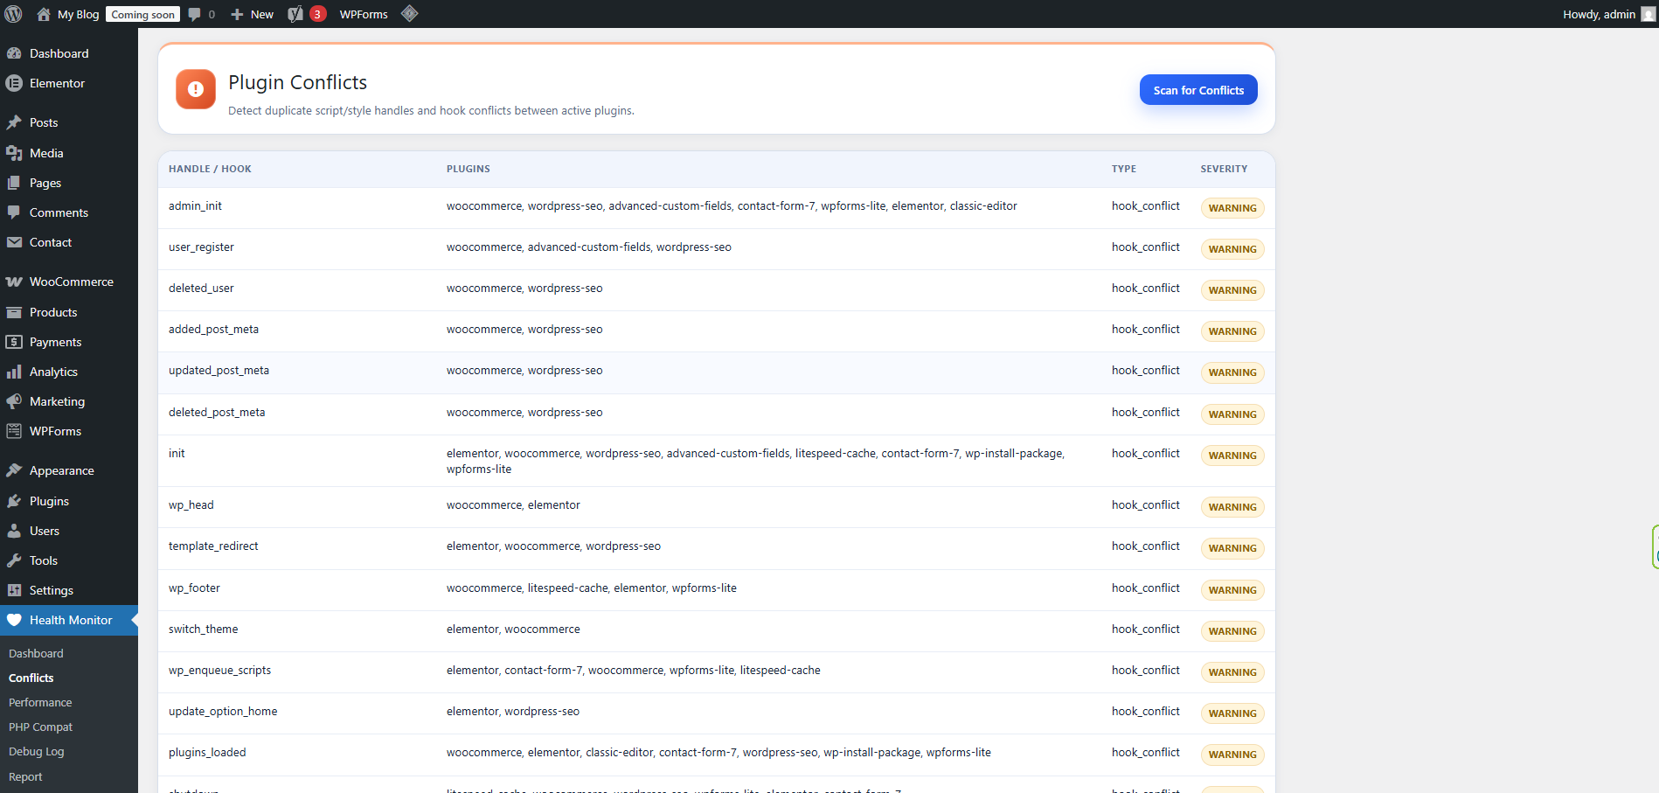Click the Coming soon link next to My Blog
This screenshot has height=793, width=1659.
(142, 14)
